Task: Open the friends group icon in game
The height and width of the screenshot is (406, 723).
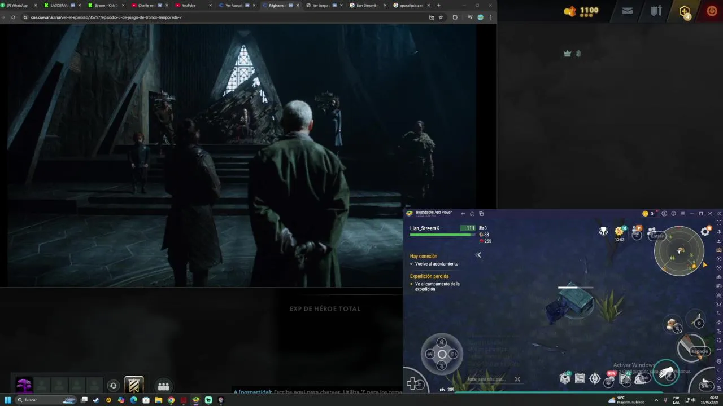Action: pos(652,231)
